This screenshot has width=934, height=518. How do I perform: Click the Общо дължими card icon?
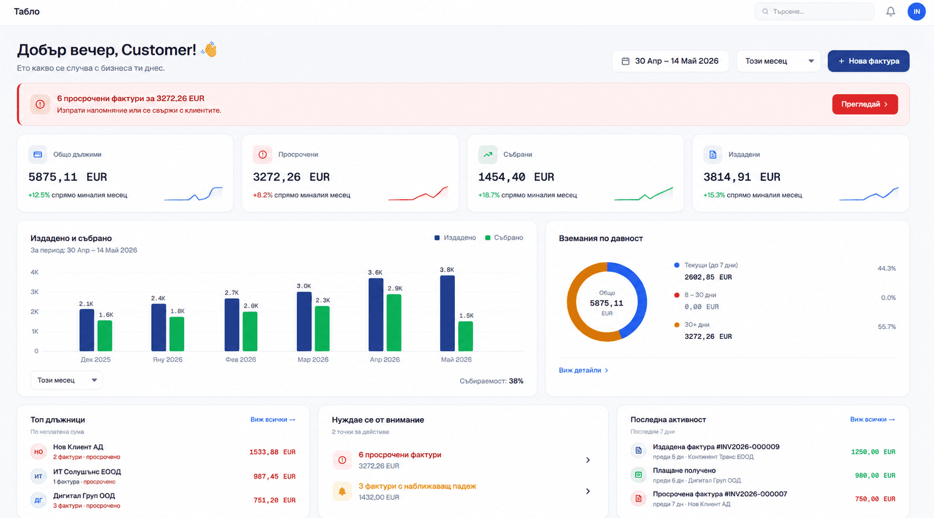[38, 154]
